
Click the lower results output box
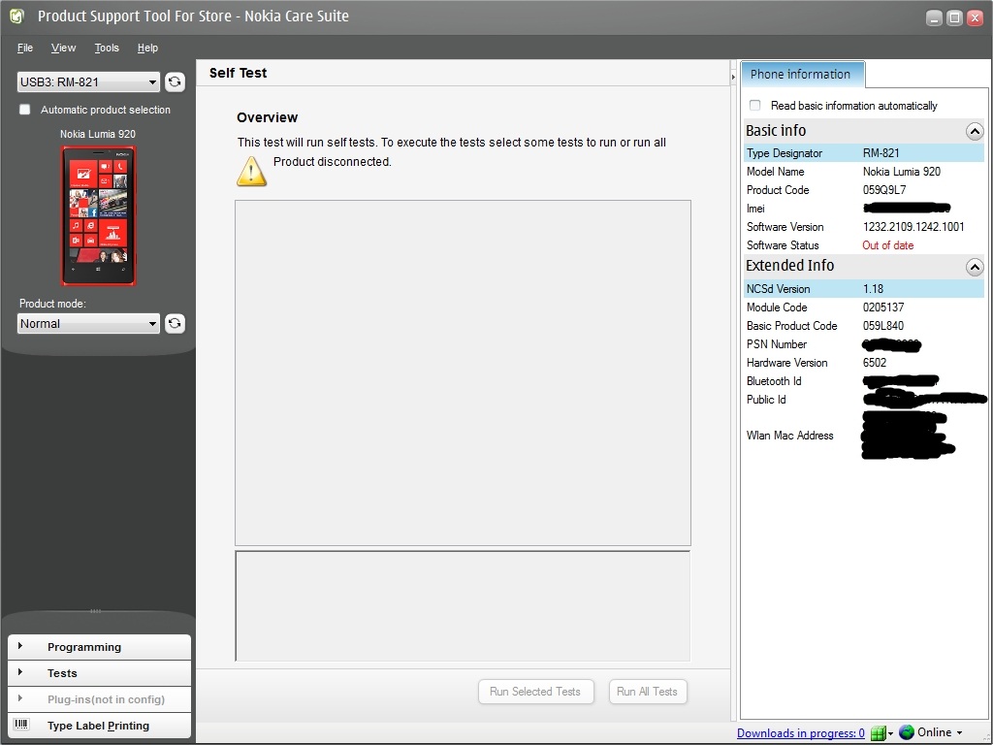(463, 606)
